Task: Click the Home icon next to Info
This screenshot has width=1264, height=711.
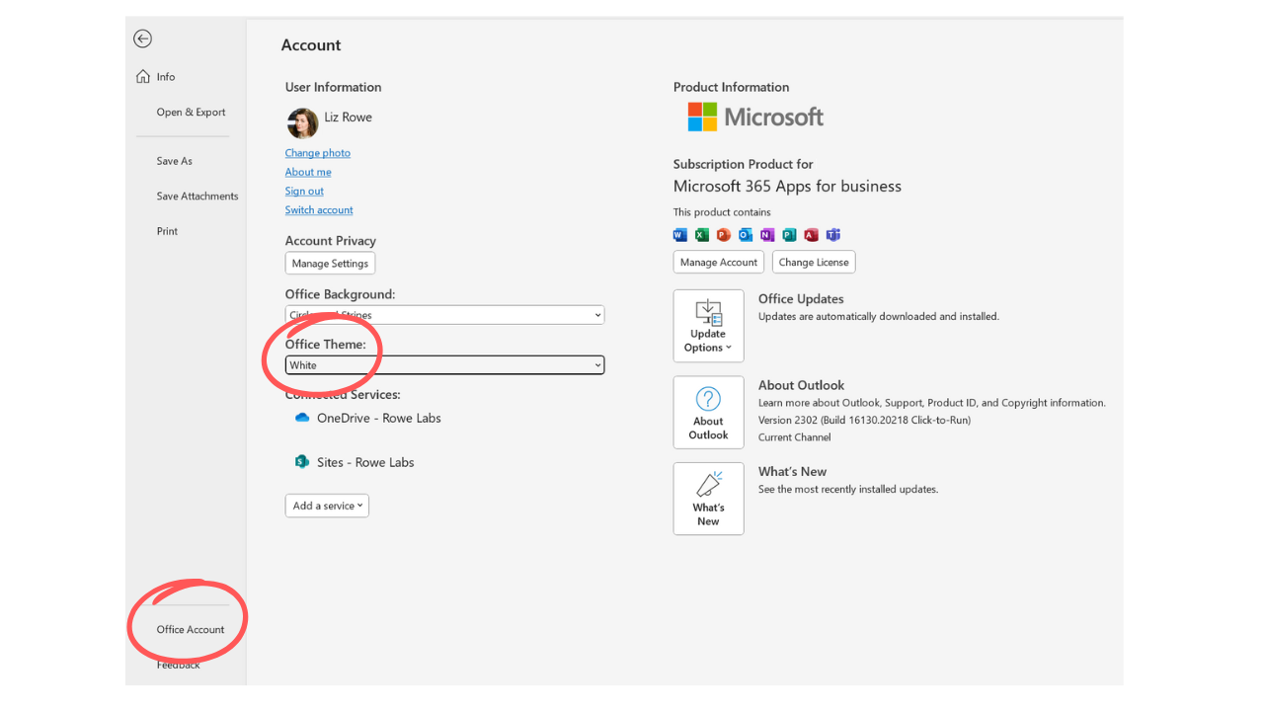Action: click(x=143, y=77)
